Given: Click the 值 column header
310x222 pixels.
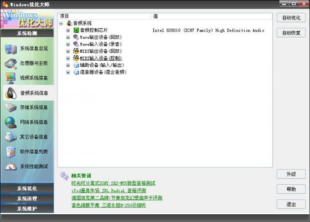Looking at the screenshot, I should 211,16.
